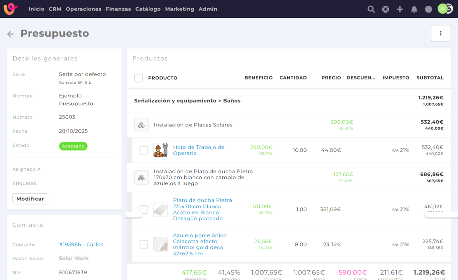Image resolution: width=458 pixels, height=280 pixels.
Task: Open the Catálogo menu
Action: pyautogui.click(x=148, y=9)
